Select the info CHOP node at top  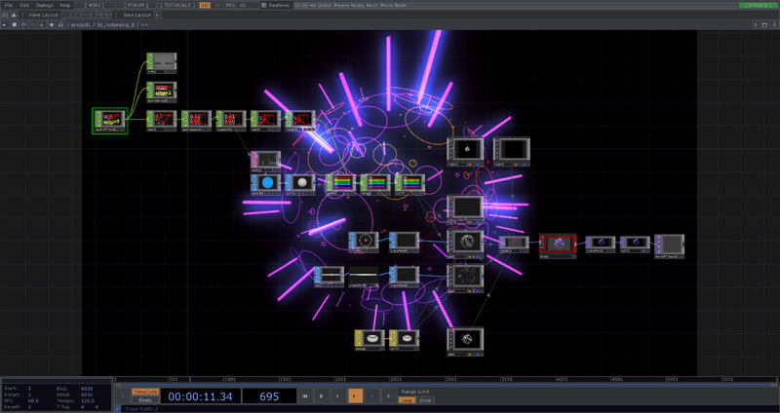pyautogui.click(x=161, y=63)
